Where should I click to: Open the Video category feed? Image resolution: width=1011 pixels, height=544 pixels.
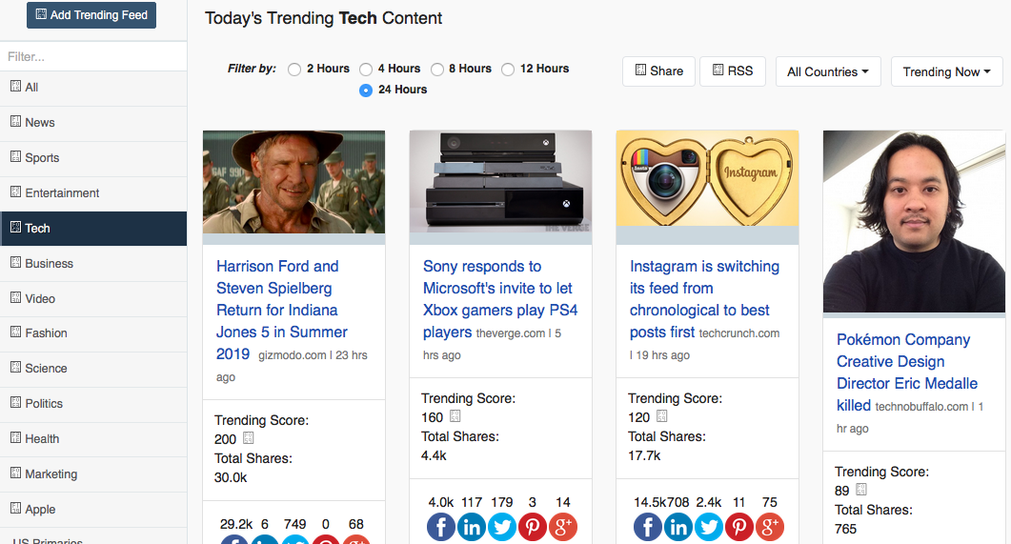[x=93, y=299]
